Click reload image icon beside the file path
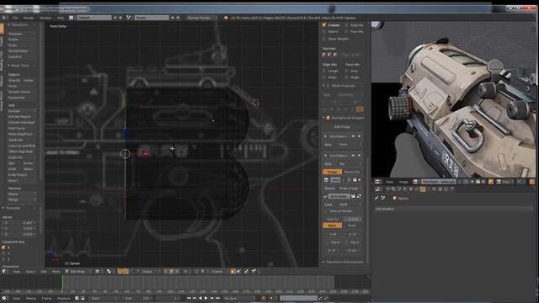 pos(360,196)
